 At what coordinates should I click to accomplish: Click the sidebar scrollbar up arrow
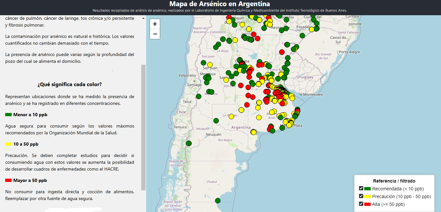[x=143, y=18]
